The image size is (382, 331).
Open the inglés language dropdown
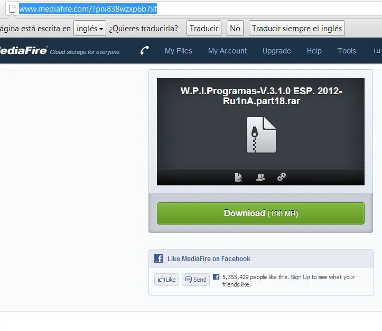90,29
